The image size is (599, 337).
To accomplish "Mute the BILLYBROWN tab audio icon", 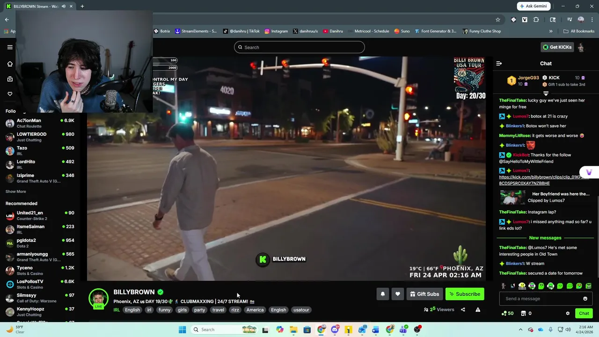I will click(64, 6).
